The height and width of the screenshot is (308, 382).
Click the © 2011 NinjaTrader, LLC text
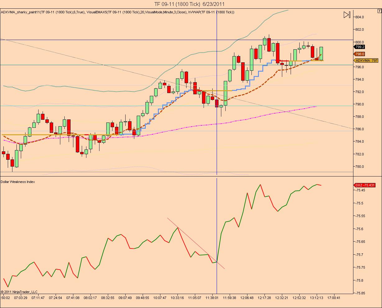point(19,292)
